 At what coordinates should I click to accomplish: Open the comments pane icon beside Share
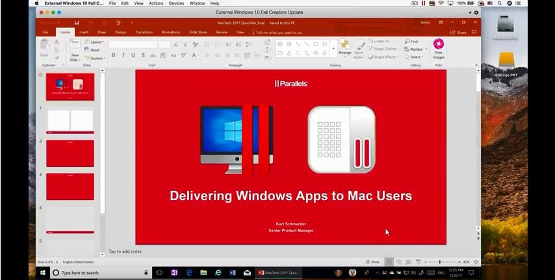474,32
